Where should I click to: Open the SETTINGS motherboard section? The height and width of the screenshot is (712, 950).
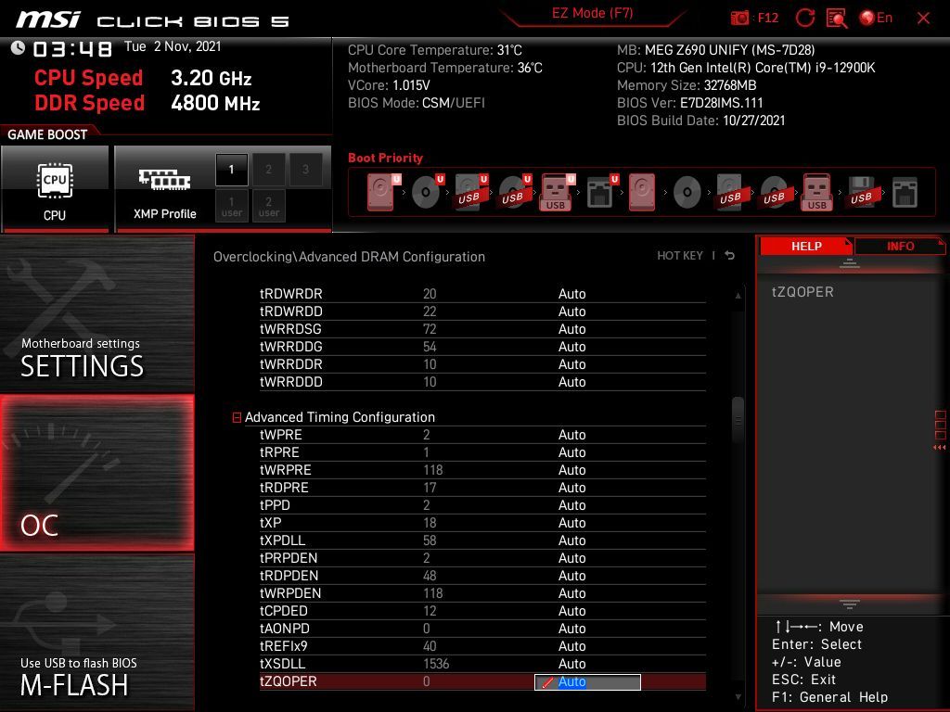click(x=96, y=314)
